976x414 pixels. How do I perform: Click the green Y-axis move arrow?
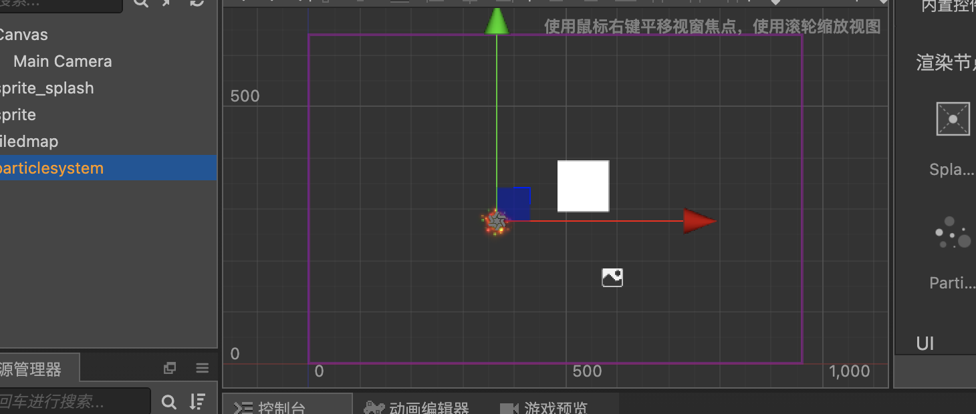pos(497,21)
